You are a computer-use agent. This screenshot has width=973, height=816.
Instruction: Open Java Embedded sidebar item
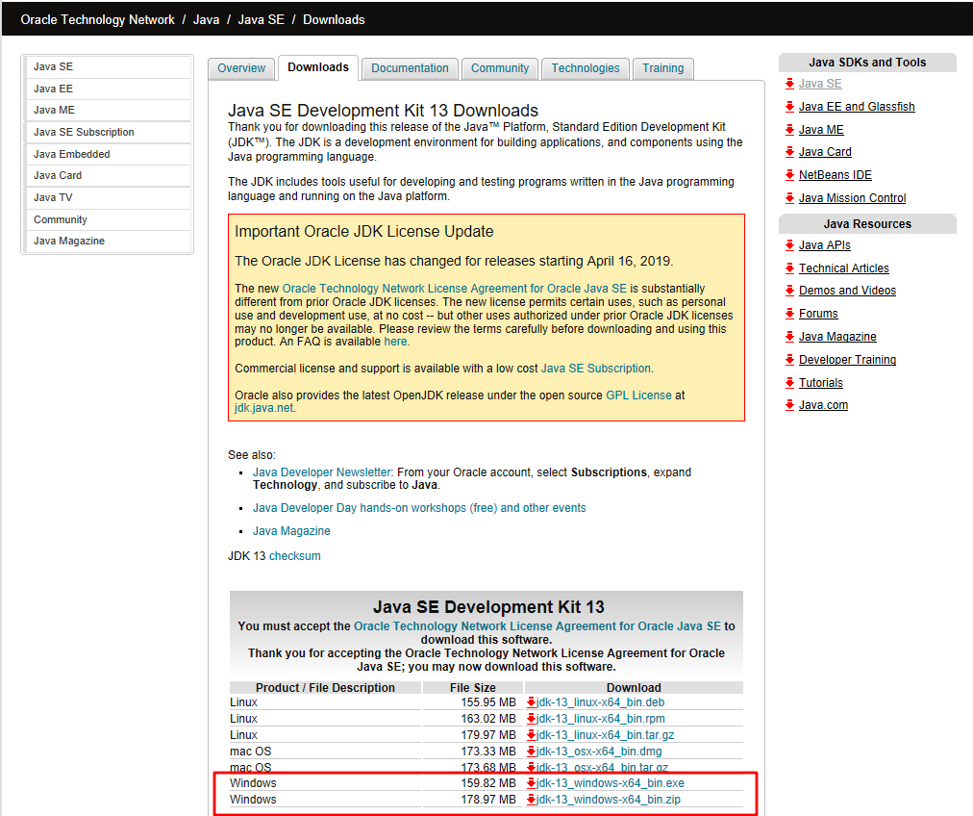coord(108,154)
